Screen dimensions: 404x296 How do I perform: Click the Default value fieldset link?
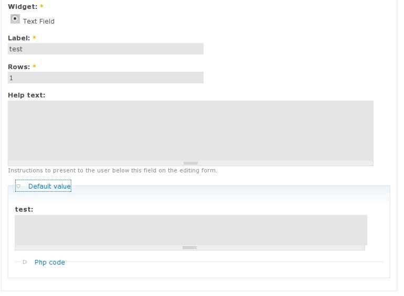[x=49, y=187]
